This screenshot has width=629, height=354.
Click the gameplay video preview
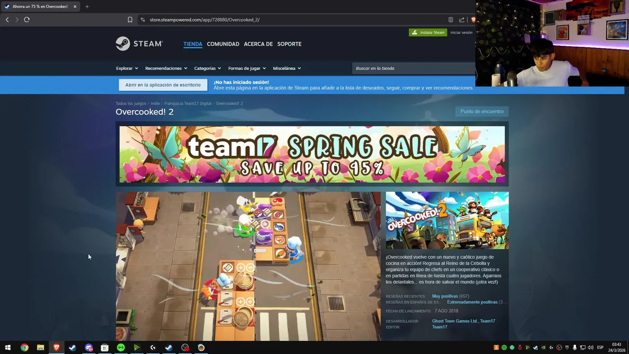[248, 266]
